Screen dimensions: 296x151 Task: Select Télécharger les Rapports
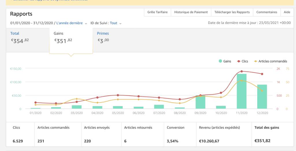tap(232, 12)
